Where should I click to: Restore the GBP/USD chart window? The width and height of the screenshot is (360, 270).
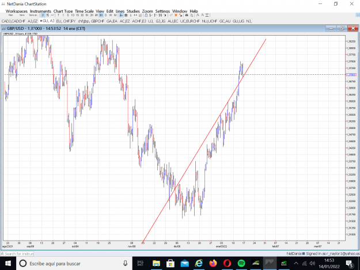coord(342,28)
